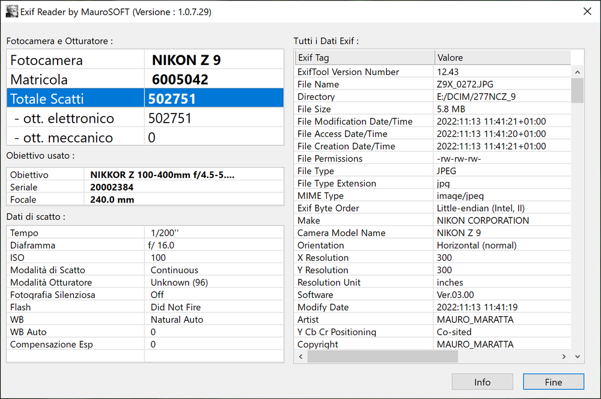Close the Exif Reader window
The width and height of the screenshot is (601, 399).
click(x=587, y=11)
